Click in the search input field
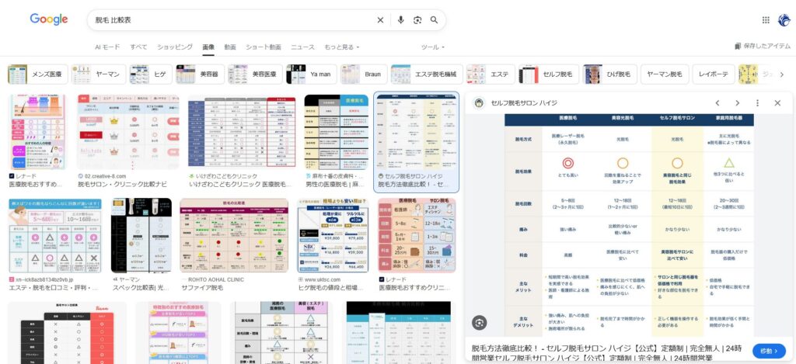Image resolution: width=796 pixels, height=364 pixels. coord(233,20)
